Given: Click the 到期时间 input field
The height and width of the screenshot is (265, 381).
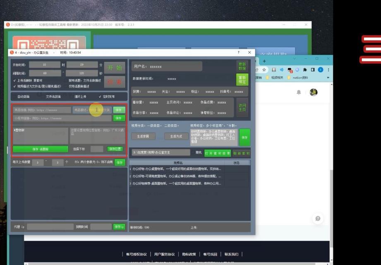Looking at the screenshot, I should click(101, 227).
